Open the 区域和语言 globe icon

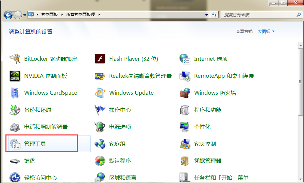(x=100, y=177)
